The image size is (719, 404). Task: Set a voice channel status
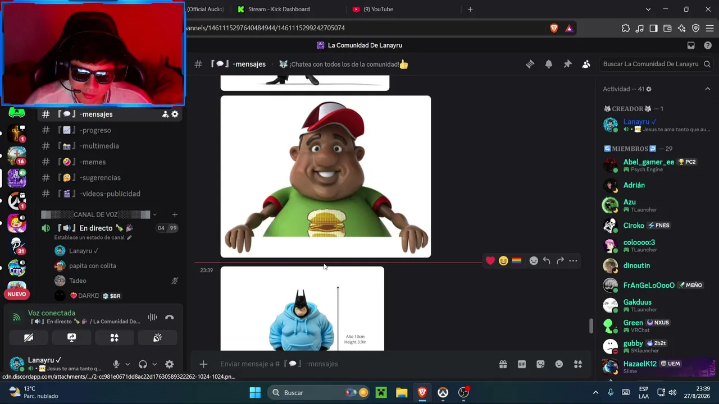93,237
